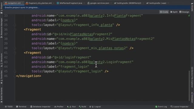194x109 pixels.
Task: Click {nombre} label on line 39
Action: 68,44
